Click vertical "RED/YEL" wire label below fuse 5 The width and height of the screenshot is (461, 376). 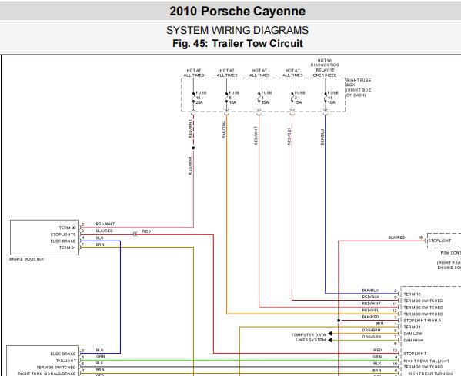click(x=223, y=130)
